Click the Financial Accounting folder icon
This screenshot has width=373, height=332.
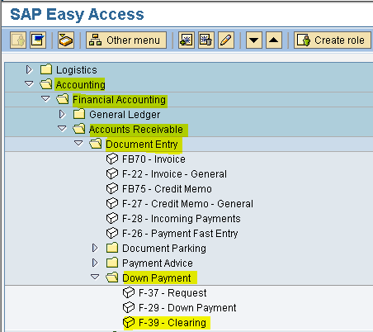(63, 99)
